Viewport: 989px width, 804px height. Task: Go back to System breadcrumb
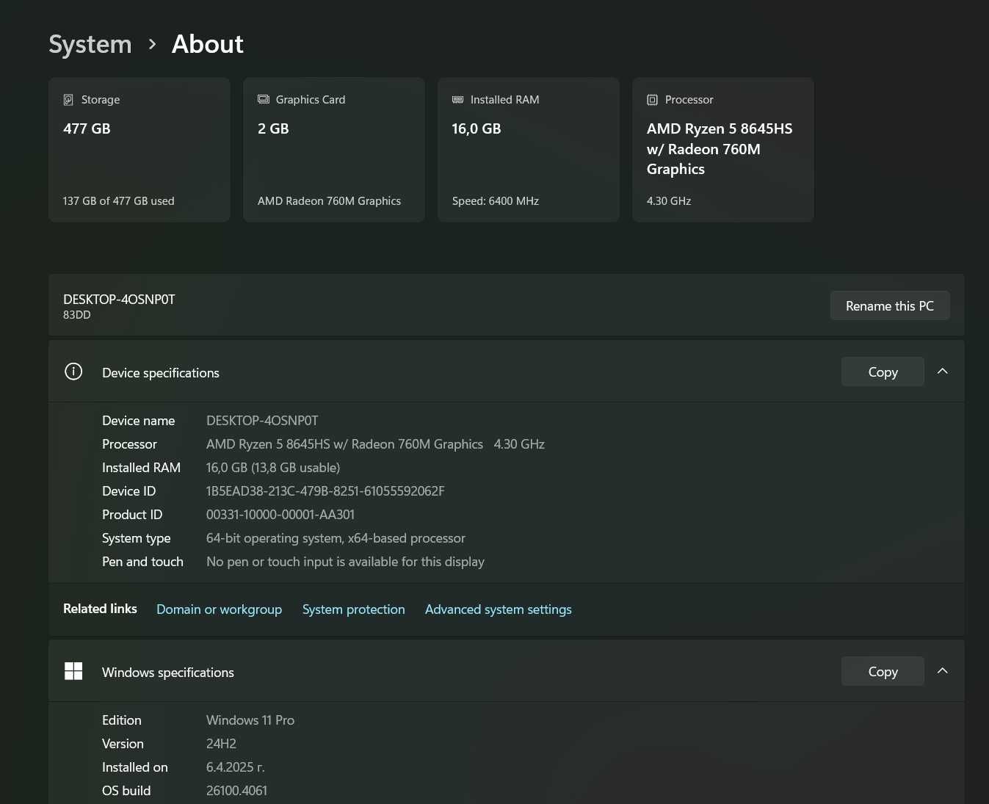(90, 44)
